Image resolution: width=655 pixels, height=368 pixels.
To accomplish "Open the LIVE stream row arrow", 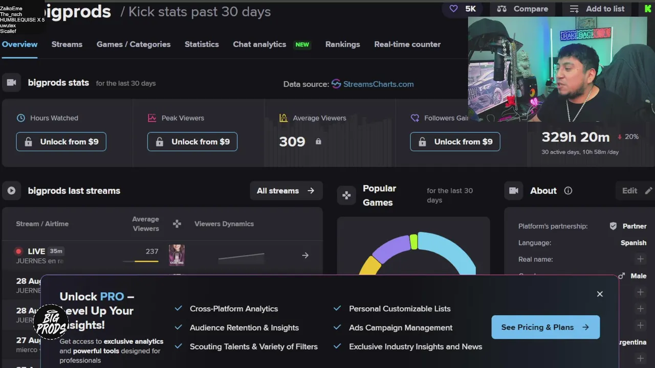I will pyautogui.click(x=305, y=255).
